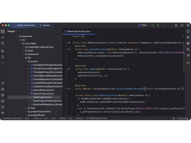Collapse the com.intellij package
191x143 pixels.
20,43
